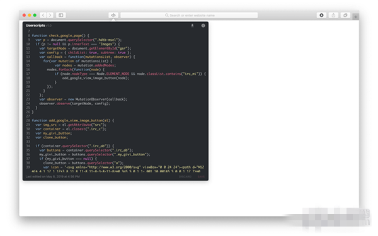The image size is (378, 236).
Task: Click code line 'var clone_button;'
Action: click(x=52, y=137)
